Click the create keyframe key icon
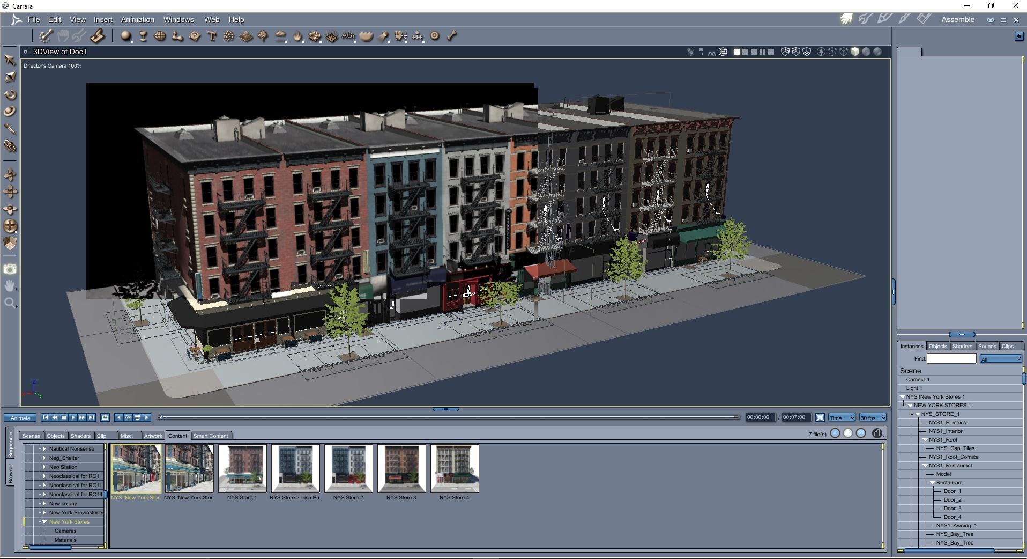 128,417
